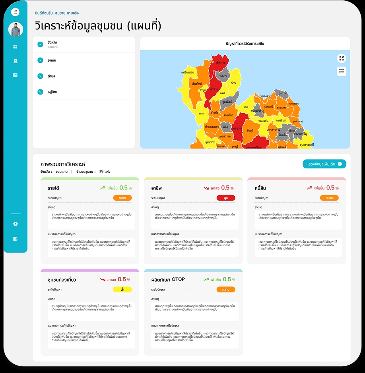Select อุตรดิตถ์ province on the map

point(227,102)
